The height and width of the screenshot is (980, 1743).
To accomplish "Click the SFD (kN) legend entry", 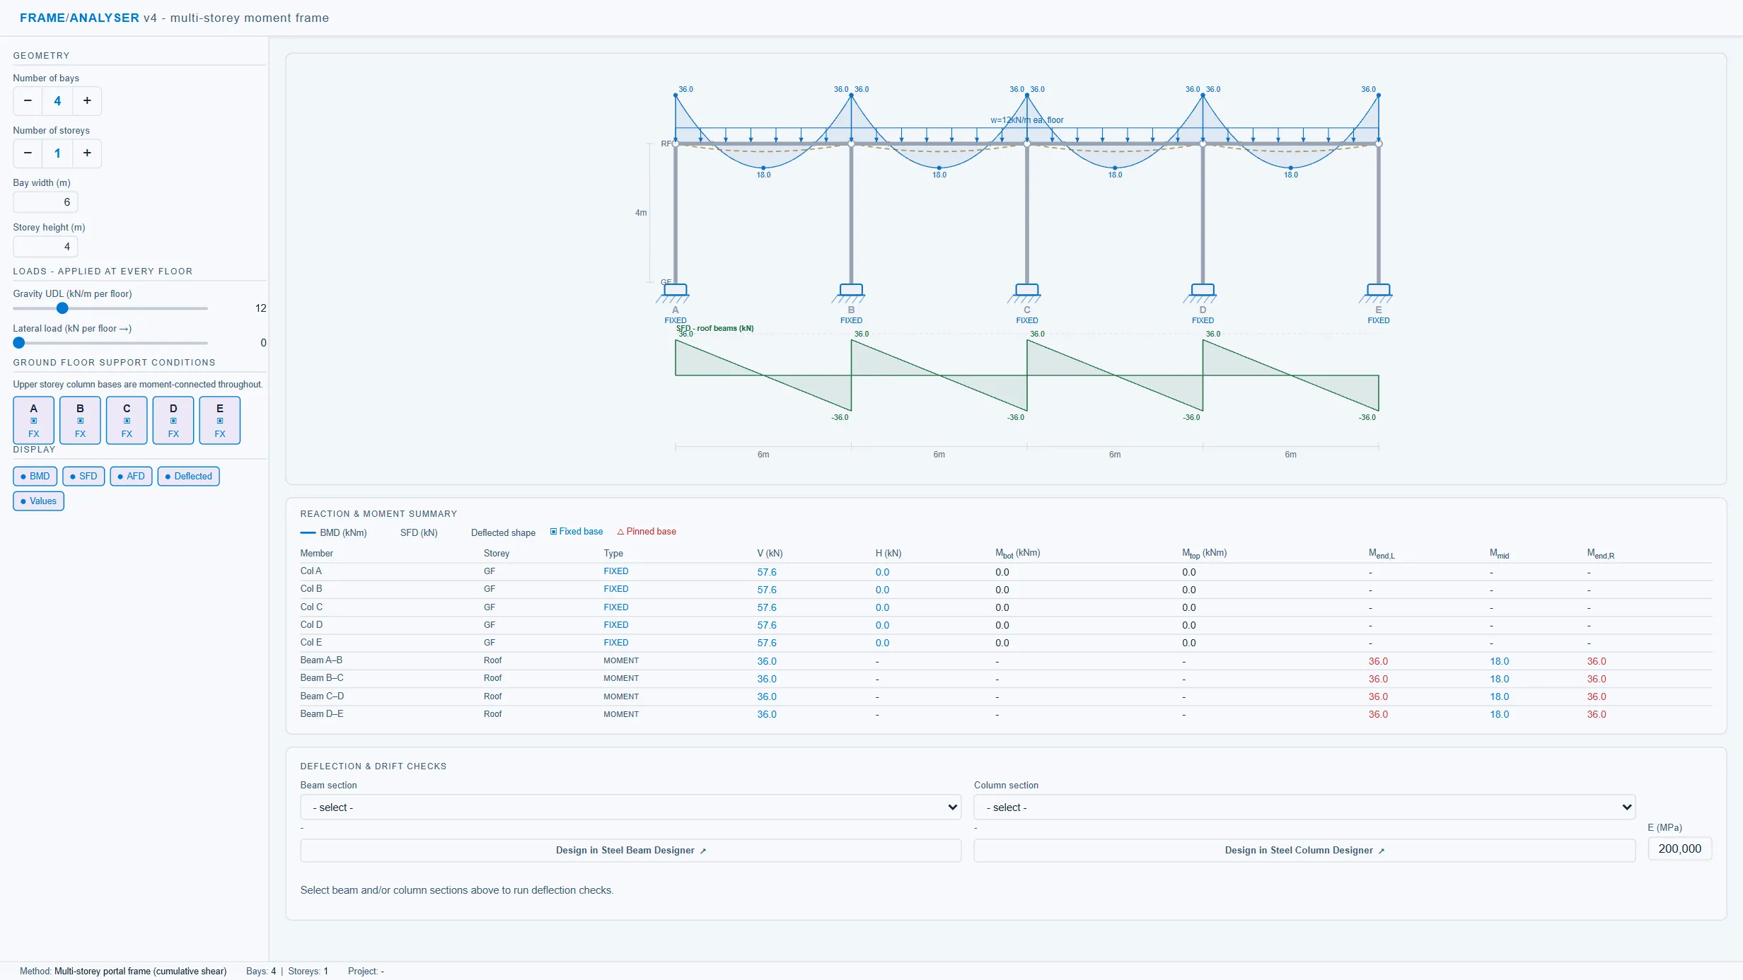I will (x=418, y=532).
